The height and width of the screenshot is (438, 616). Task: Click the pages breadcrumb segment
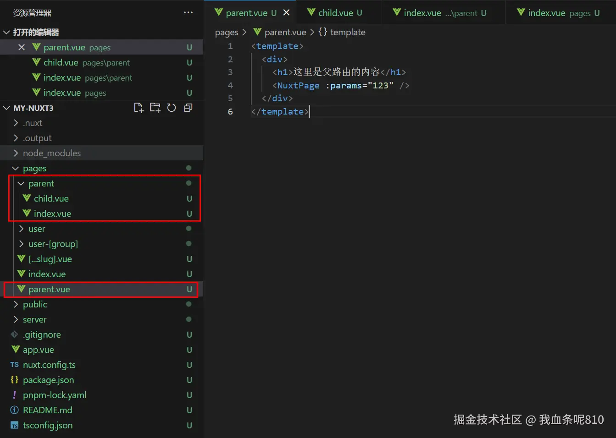(x=227, y=32)
